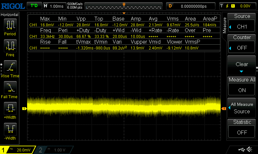This screenshot has width=258, height=154.
Task: Click the trigger rising edge icon
Action: point(227,6)
